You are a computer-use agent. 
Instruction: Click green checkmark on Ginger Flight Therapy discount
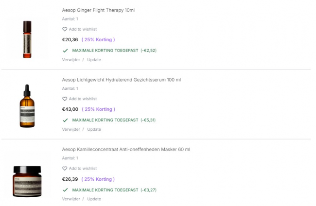point(65,51)
